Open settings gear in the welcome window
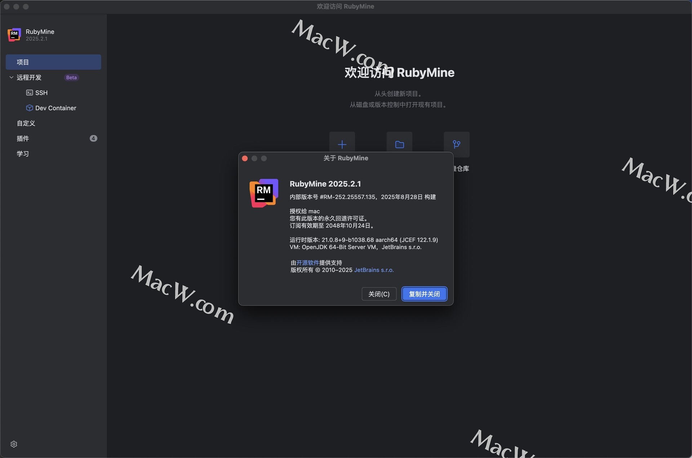Viewport: 692px width, 458px height. coord(14,444)
